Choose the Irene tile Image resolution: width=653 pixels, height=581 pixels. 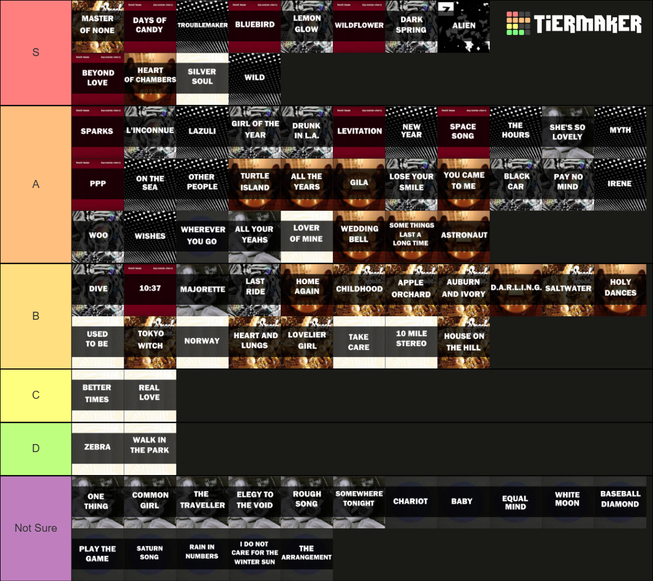(x=620, y=184)
